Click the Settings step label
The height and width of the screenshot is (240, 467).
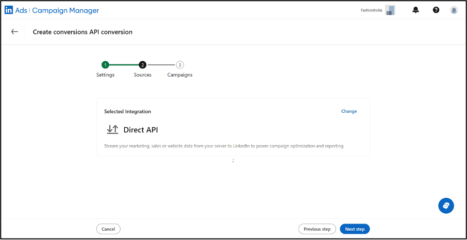coord(105,75)
